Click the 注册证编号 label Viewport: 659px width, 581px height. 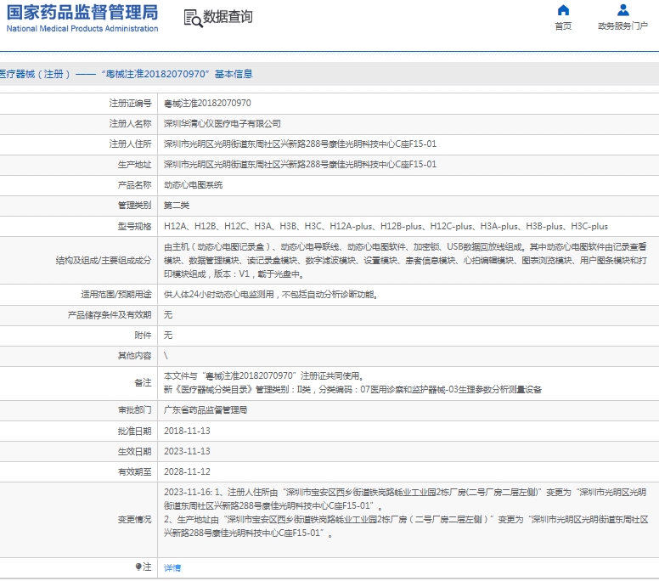[x=130, y=103]
